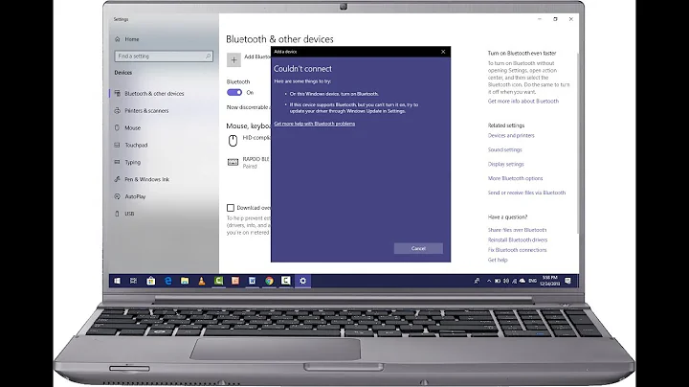Select the HID compliant mouse device icon

(233, 140)
